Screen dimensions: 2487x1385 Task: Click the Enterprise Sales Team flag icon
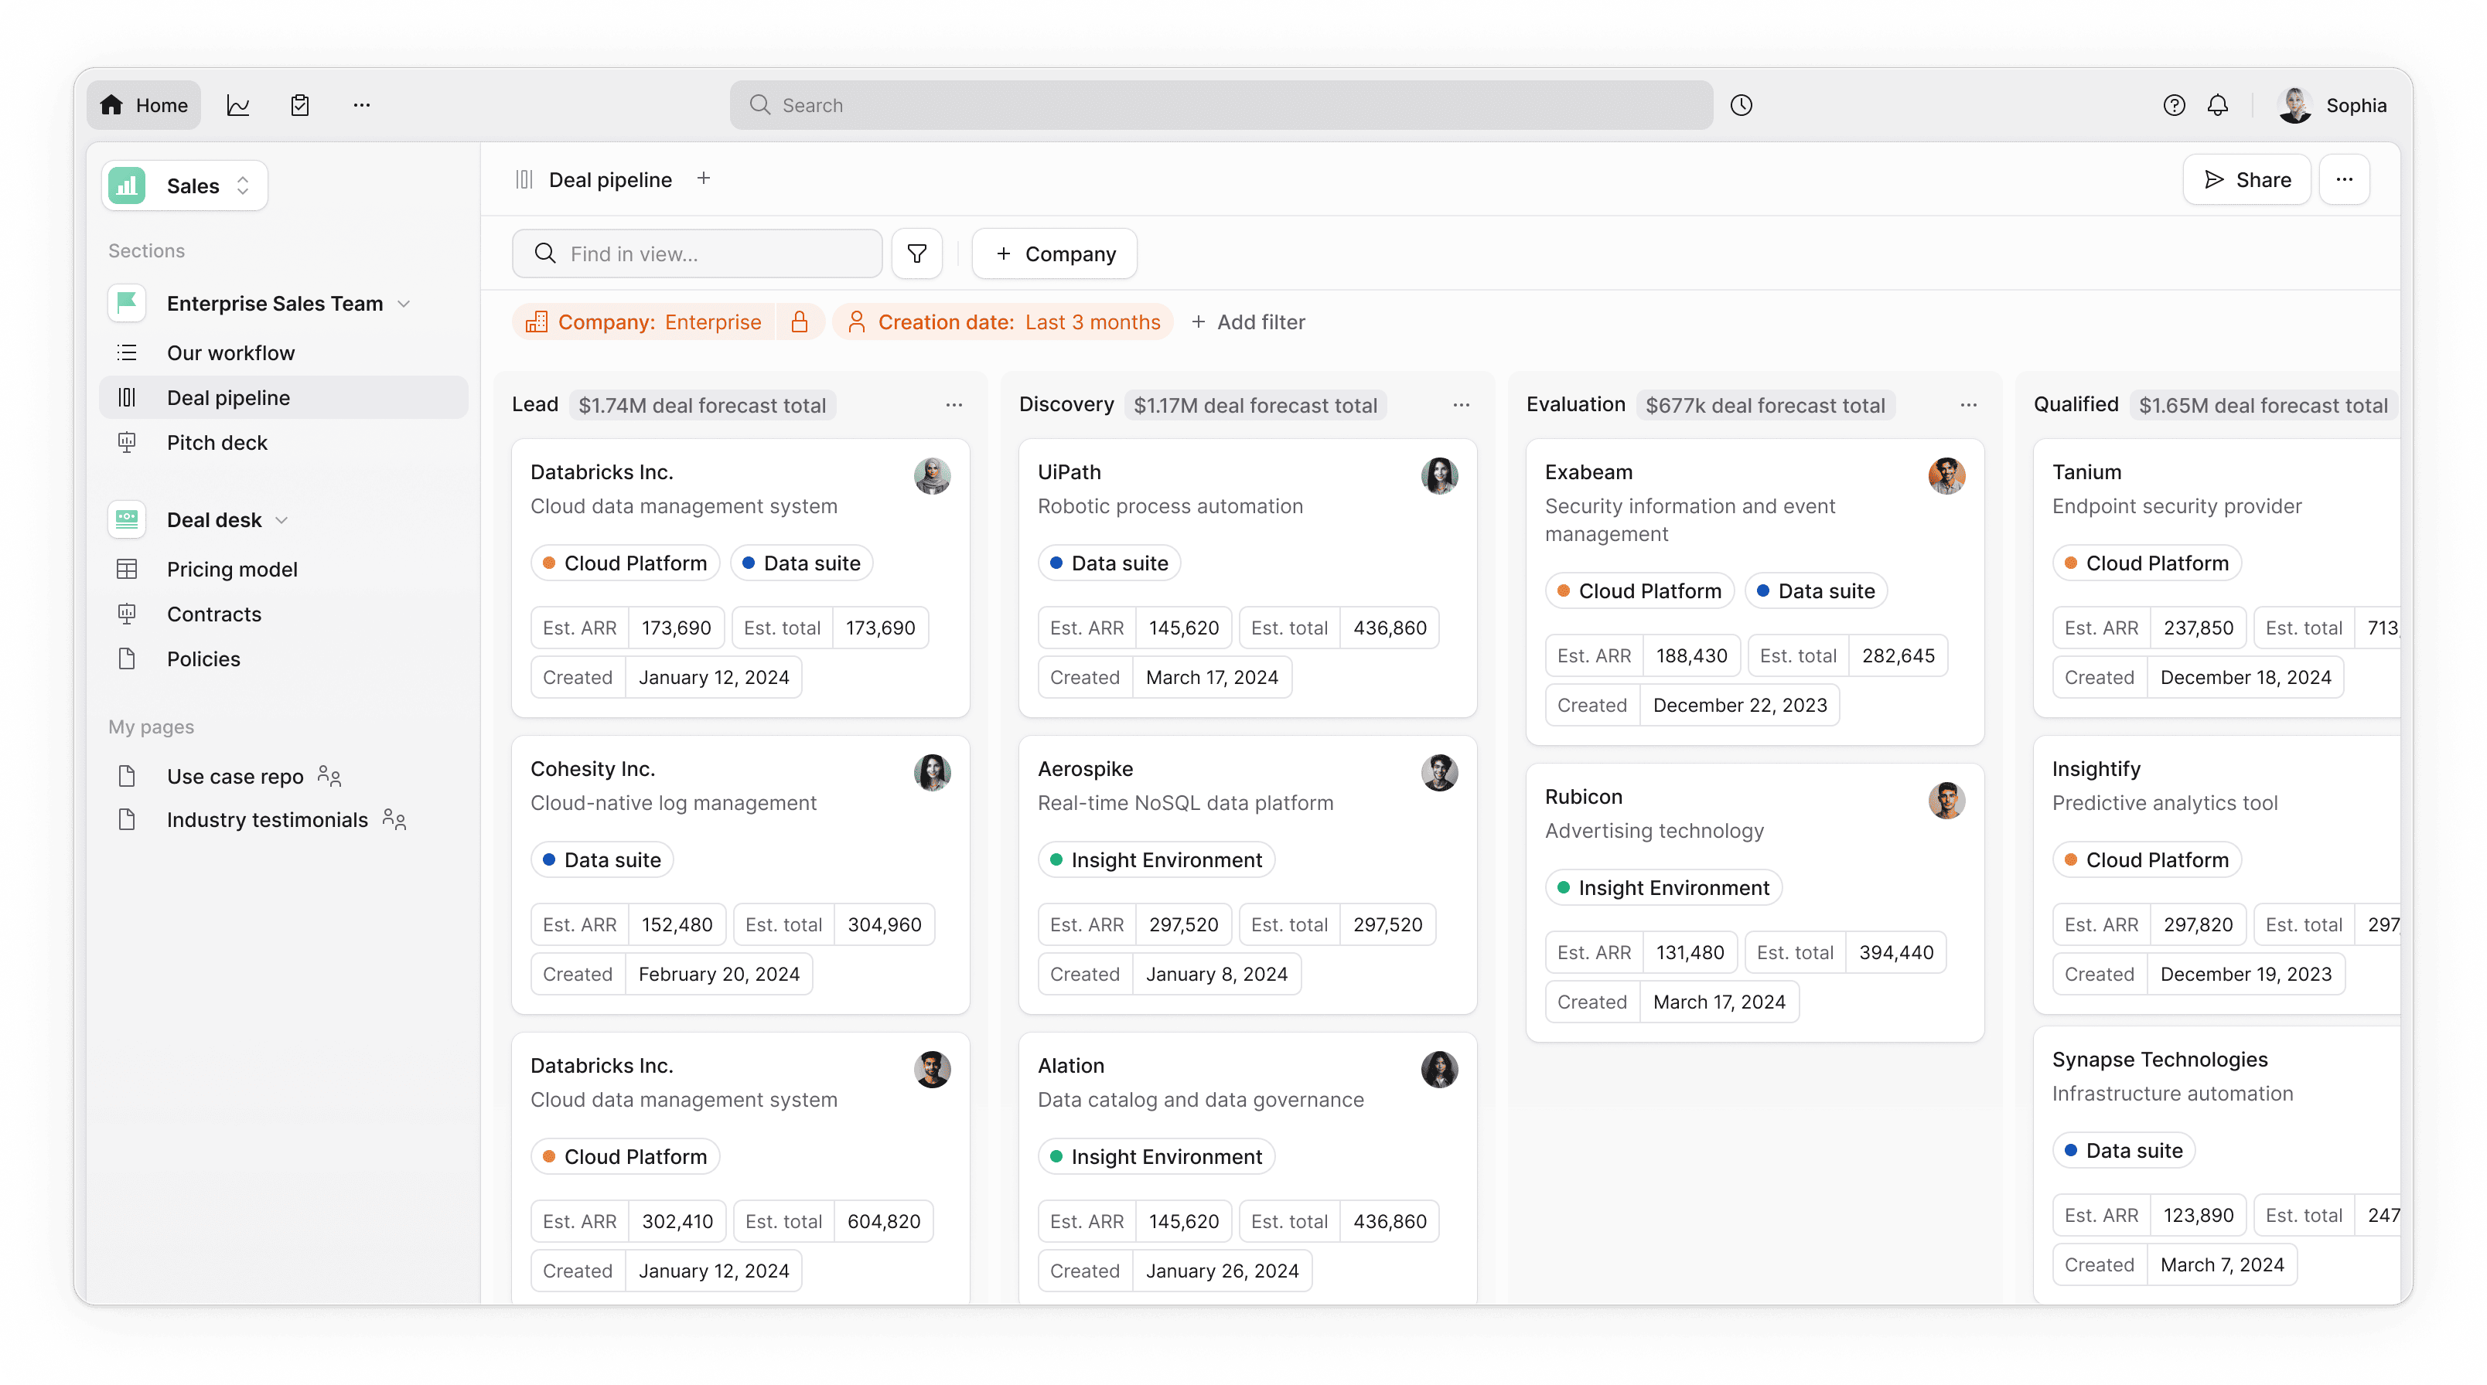pos(127,303)
